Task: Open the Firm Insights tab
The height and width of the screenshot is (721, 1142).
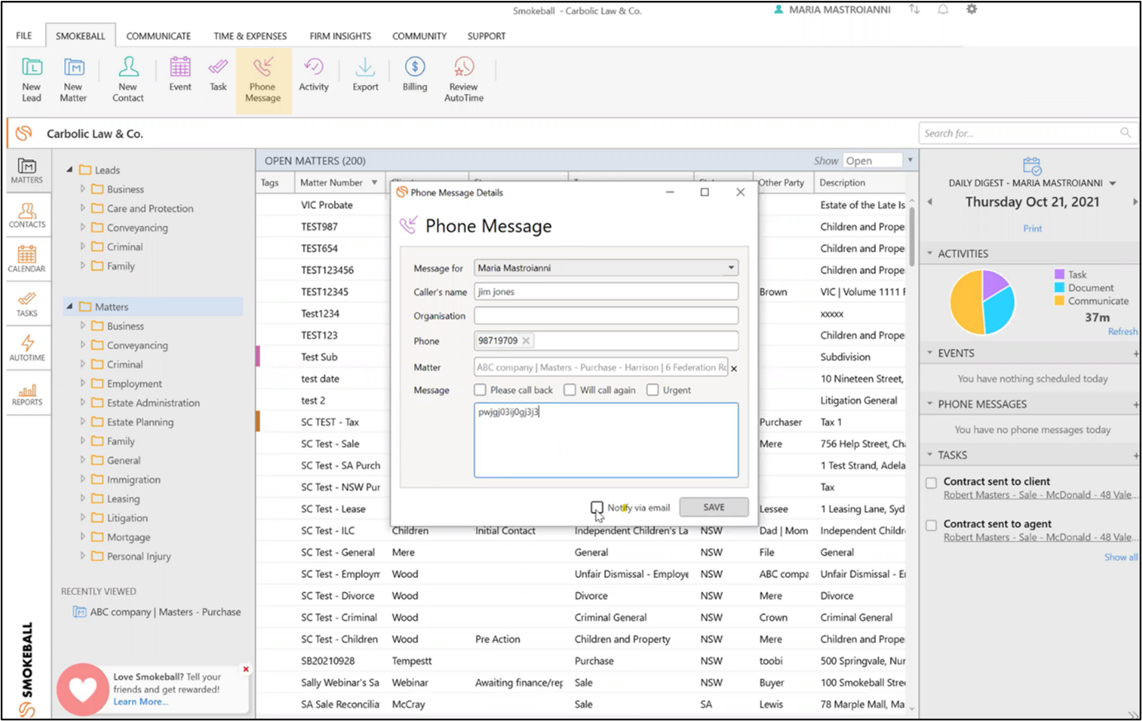Action: pyautogui.click(x=341, y=36)
